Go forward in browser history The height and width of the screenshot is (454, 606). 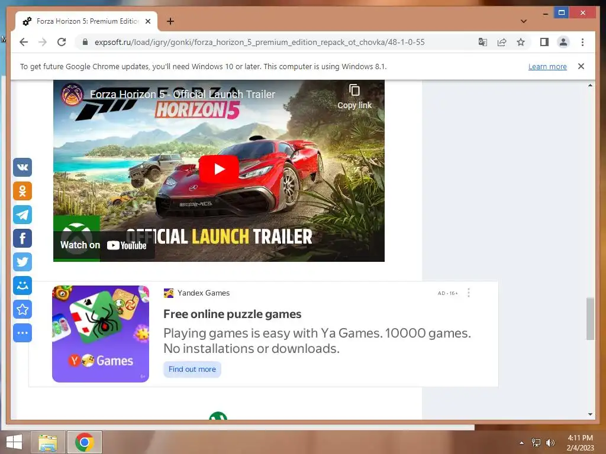click(43, 42)
